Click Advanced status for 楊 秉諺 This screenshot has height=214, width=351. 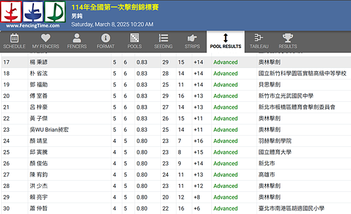pyautogui.click(x=225, y=62)
